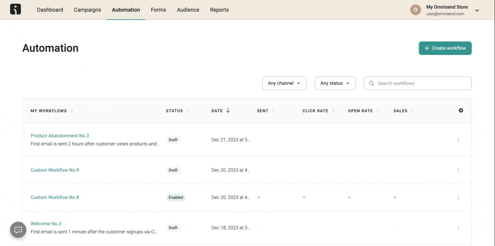Open the kebab menu for Custom Workflow No.8
The height and width of the screenshot is (246, 495).
tap(458, 197)
